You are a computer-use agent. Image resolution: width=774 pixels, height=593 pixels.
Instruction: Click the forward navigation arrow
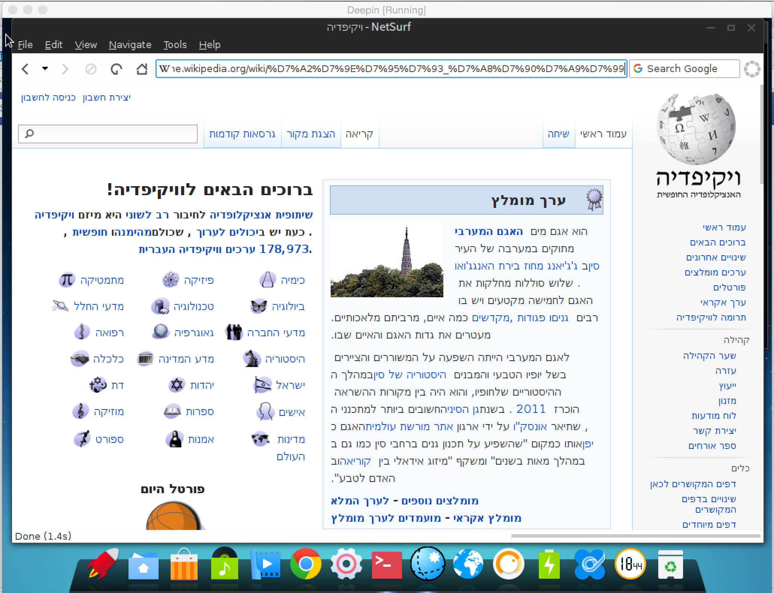(x=65, y=69)
